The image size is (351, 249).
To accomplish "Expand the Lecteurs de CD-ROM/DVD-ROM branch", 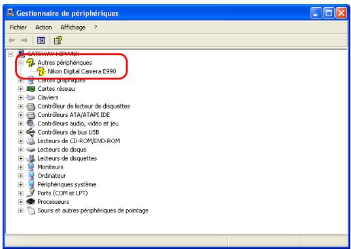I will 21,141.
